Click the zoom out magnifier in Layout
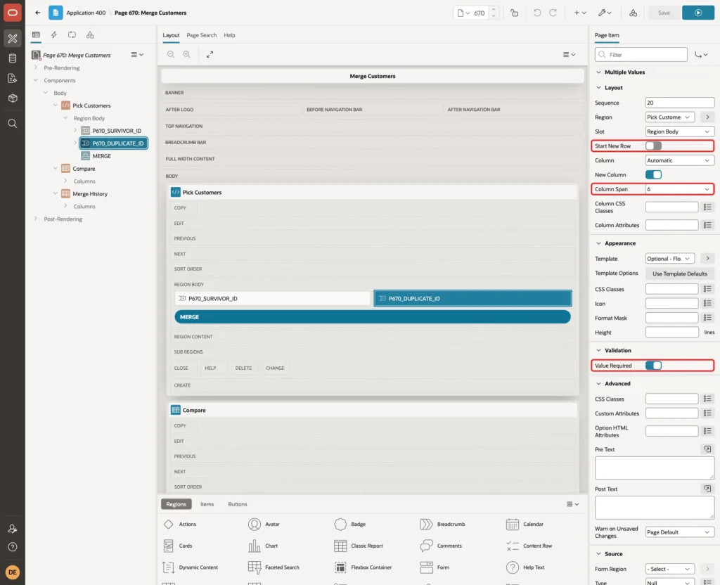 [171, 54]
